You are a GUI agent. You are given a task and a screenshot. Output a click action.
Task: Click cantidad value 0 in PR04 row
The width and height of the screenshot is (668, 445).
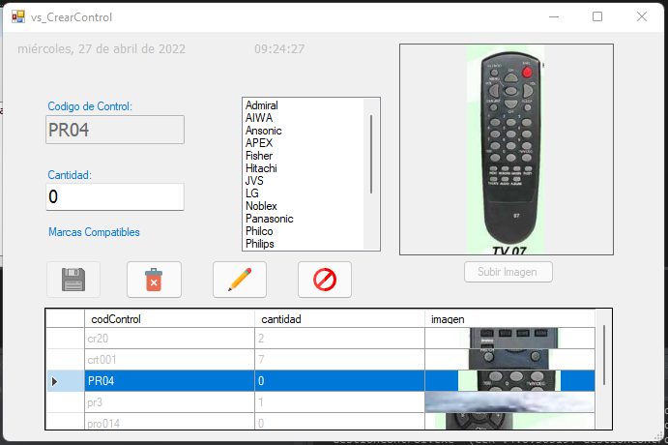(339, 381)
